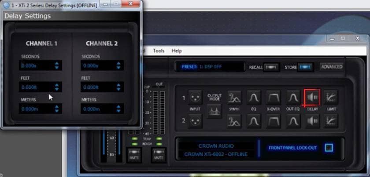
Task: Open channel 1 Out-EQ icon
Action: click(293, 98)
